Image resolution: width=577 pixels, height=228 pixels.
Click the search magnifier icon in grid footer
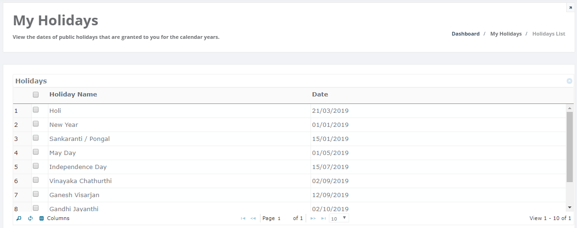tap(19, 218)
